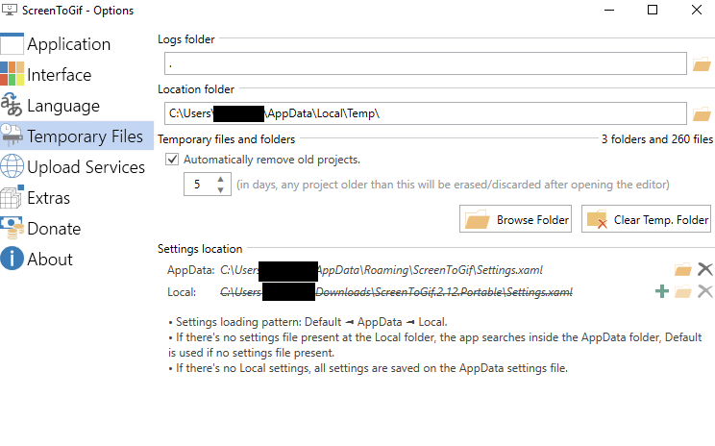The height and width of the screenshot is (446, 715).
Task: Decrease days value with down arrow
Action: tap(221, 189)
